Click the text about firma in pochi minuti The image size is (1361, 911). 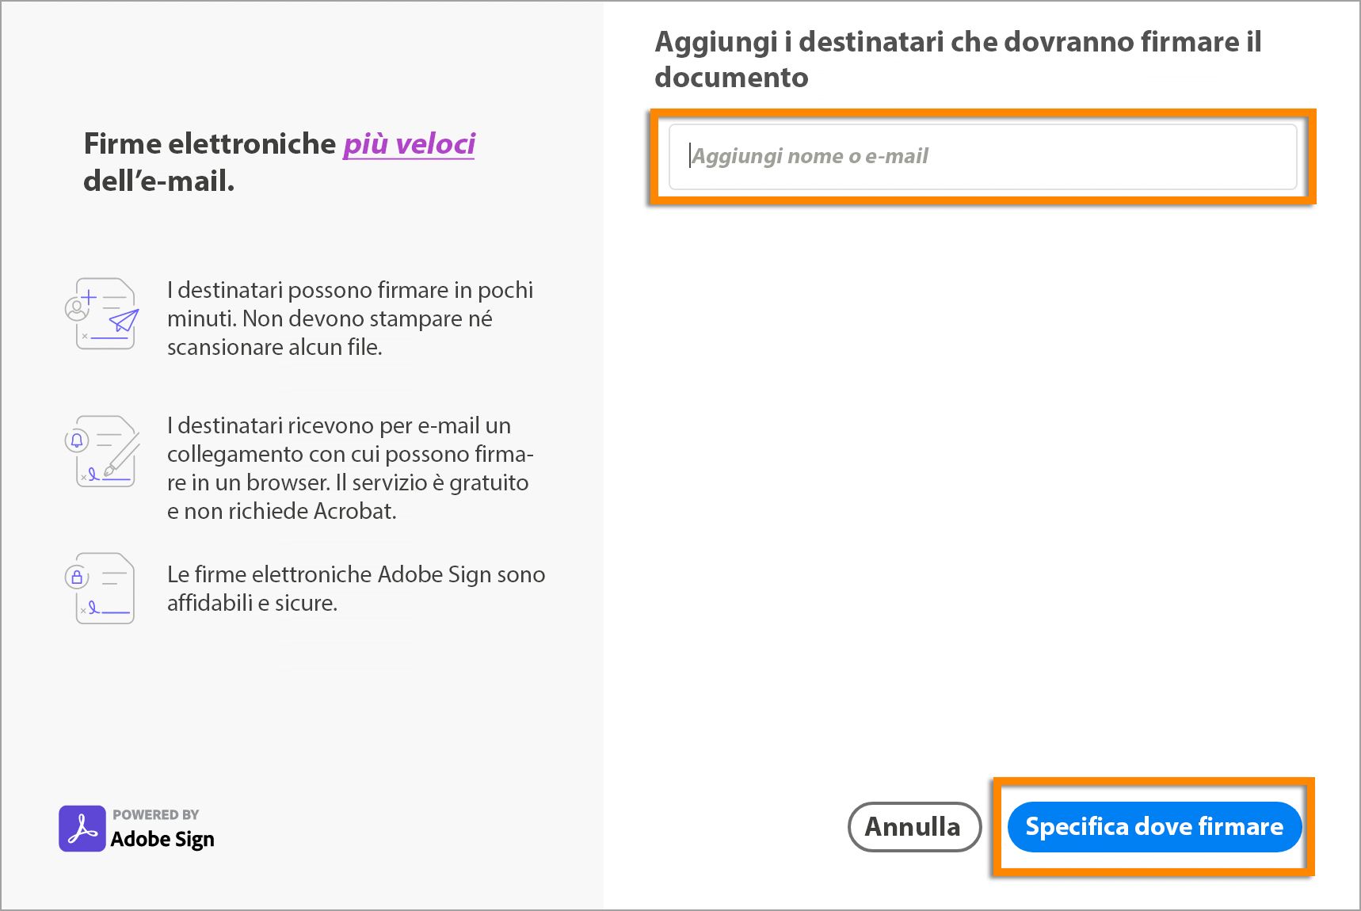point(350,318)
